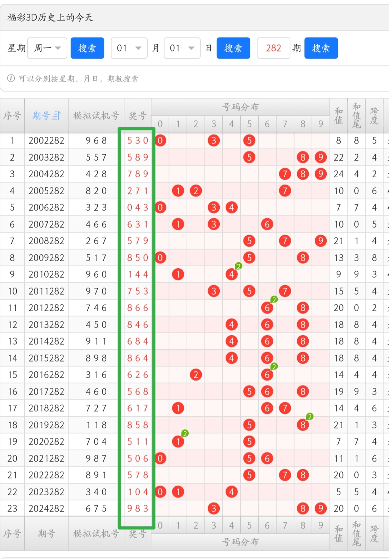Click red ball 7 in row 2022282
Screen dimensions: 389x559
285,475
